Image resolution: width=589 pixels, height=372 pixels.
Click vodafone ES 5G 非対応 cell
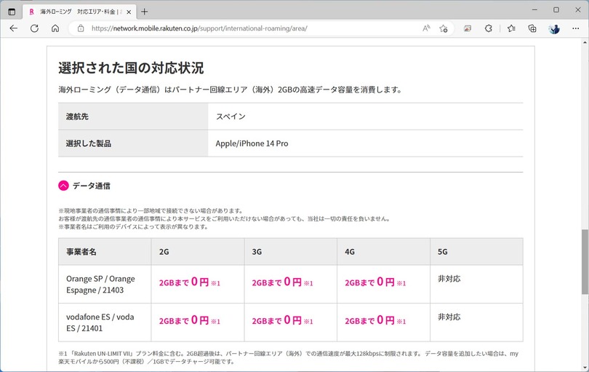476,322
